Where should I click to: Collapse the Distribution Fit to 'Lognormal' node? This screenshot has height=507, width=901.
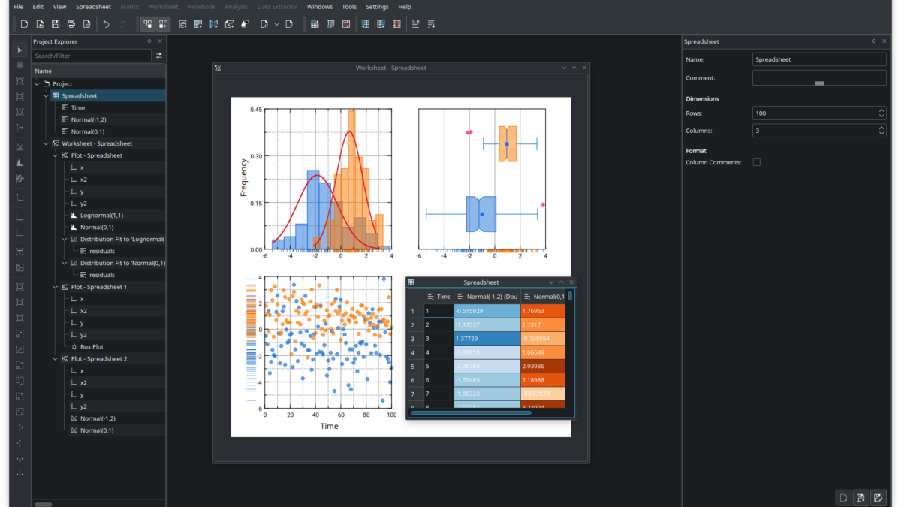65,240
